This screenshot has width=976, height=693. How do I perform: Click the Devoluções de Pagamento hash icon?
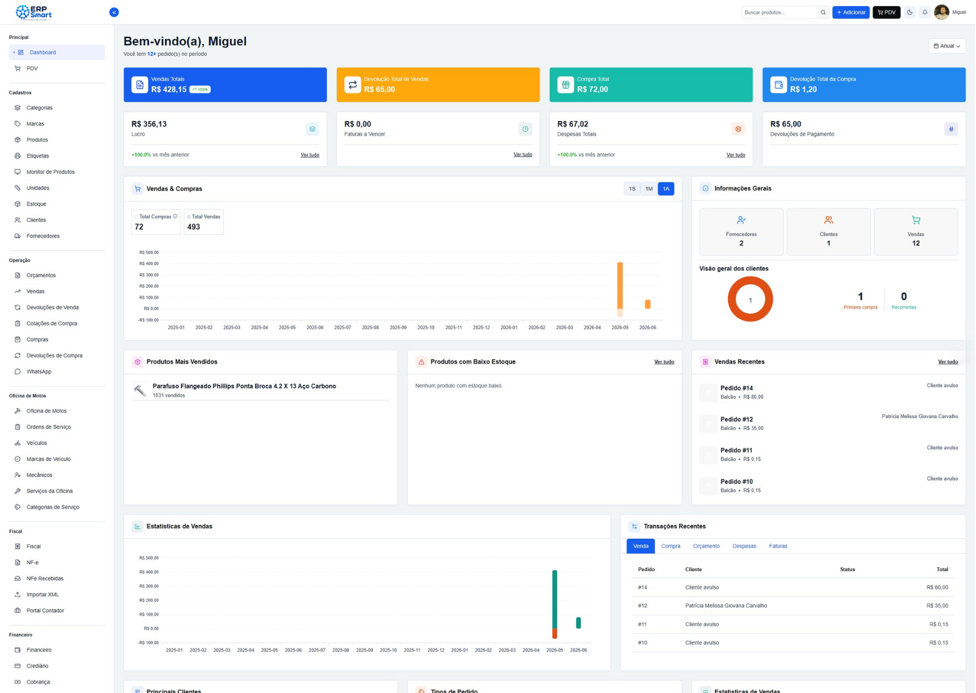tap(951, 129)
